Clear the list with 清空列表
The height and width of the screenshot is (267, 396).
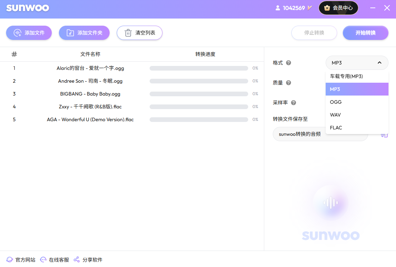tap(139, 33)
